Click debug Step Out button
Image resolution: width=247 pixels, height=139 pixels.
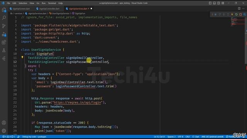pos(228,15)
